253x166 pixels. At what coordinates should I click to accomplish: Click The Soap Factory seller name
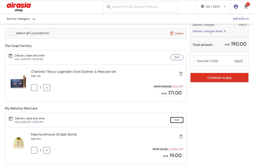click(18, 46)
